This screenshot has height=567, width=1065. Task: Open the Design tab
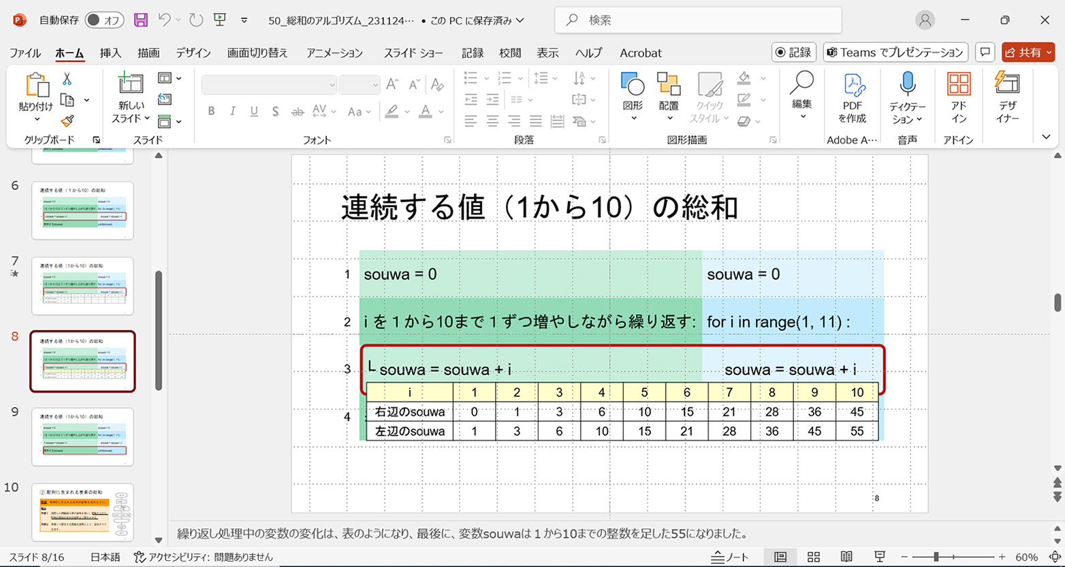193,53
